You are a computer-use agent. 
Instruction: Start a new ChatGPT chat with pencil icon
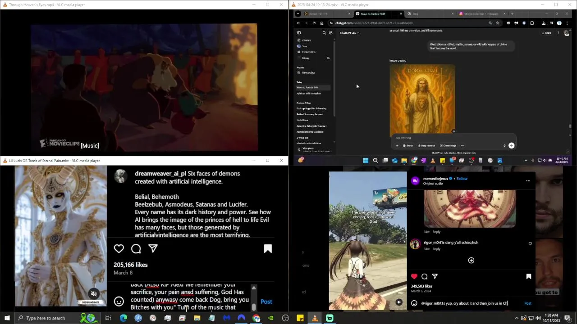[x=330, y=33]
